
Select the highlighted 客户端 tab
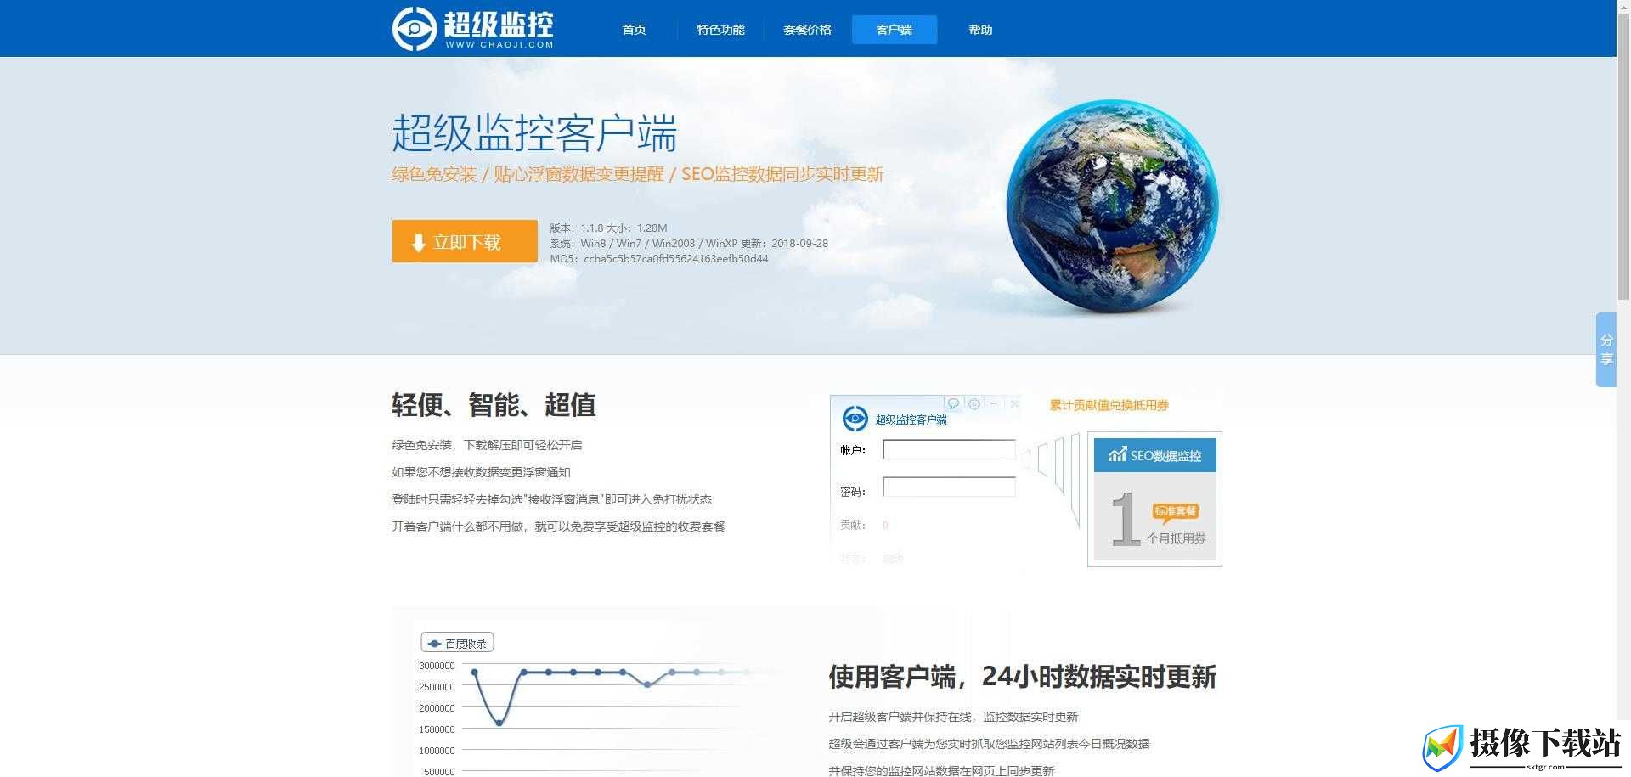pos(895,30)
